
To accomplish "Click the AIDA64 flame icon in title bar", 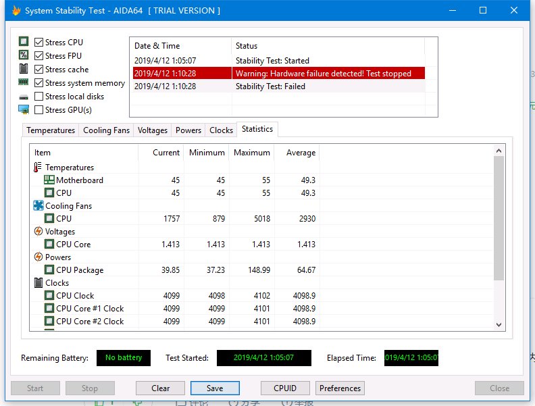I will coord(16,11).
